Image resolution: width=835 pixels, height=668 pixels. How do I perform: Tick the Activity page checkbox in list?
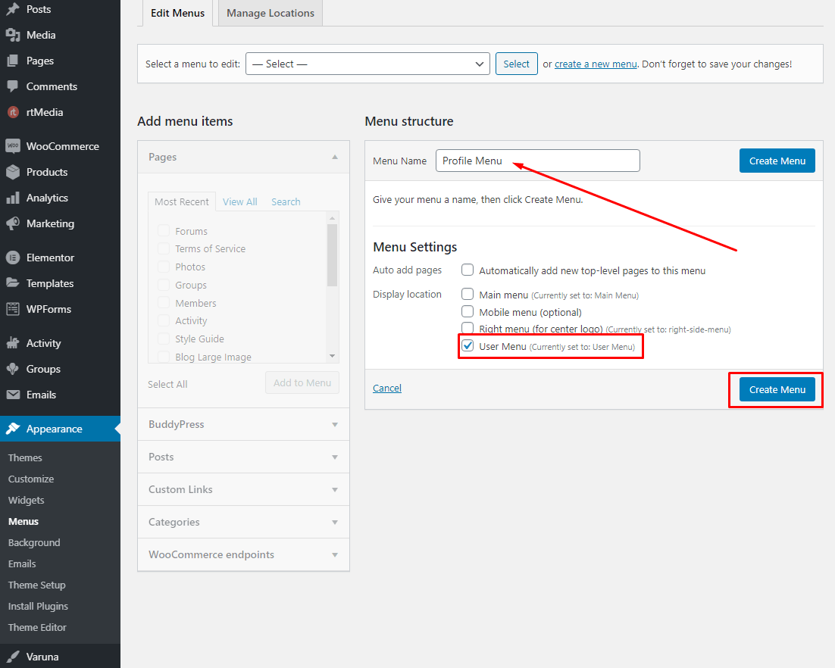click(x=164, y=320)
